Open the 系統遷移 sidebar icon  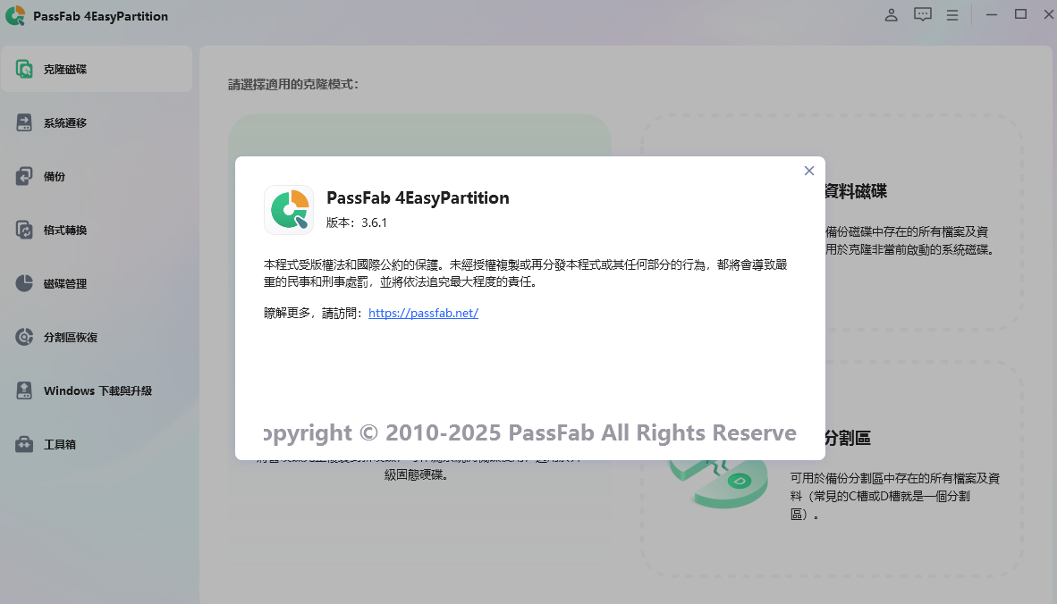tap(24, 122)
